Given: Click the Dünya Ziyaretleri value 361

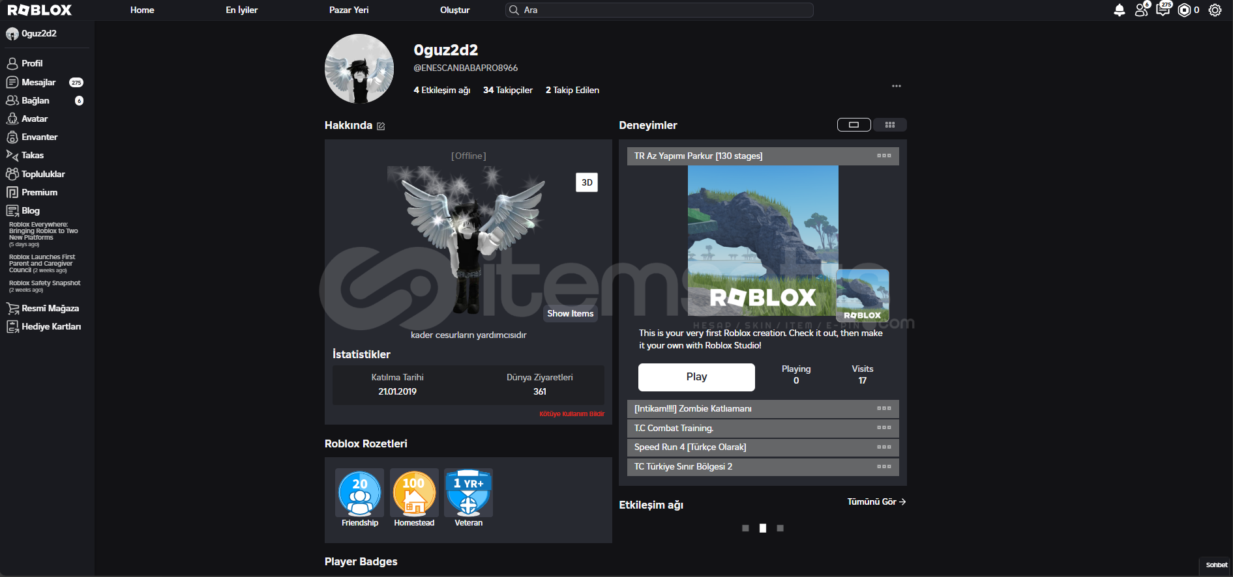Looking at the screenshot, I should click(540, 391).
